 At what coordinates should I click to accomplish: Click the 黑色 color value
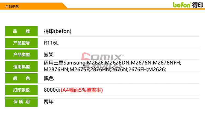(49, 78)
